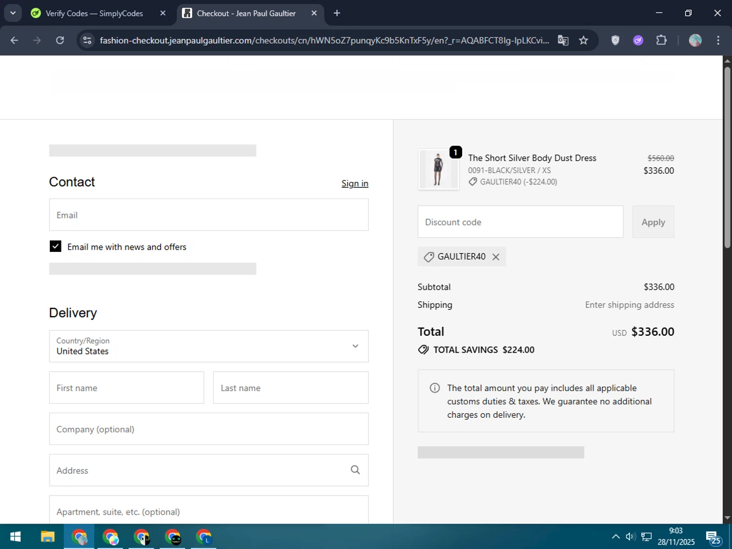The image size is (732, 549).
Task: Remove the GAULTIER40 discount code
Action: tap(496, 257)
